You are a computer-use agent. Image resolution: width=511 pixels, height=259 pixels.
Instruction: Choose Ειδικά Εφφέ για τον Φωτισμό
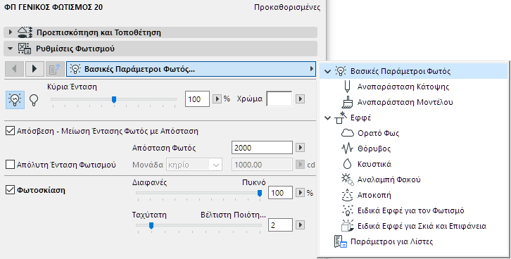pos(410,210)
